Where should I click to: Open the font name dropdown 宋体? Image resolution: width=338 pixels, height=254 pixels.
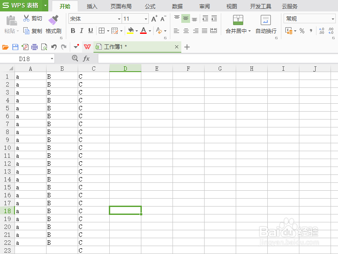[x=119, y=19]
